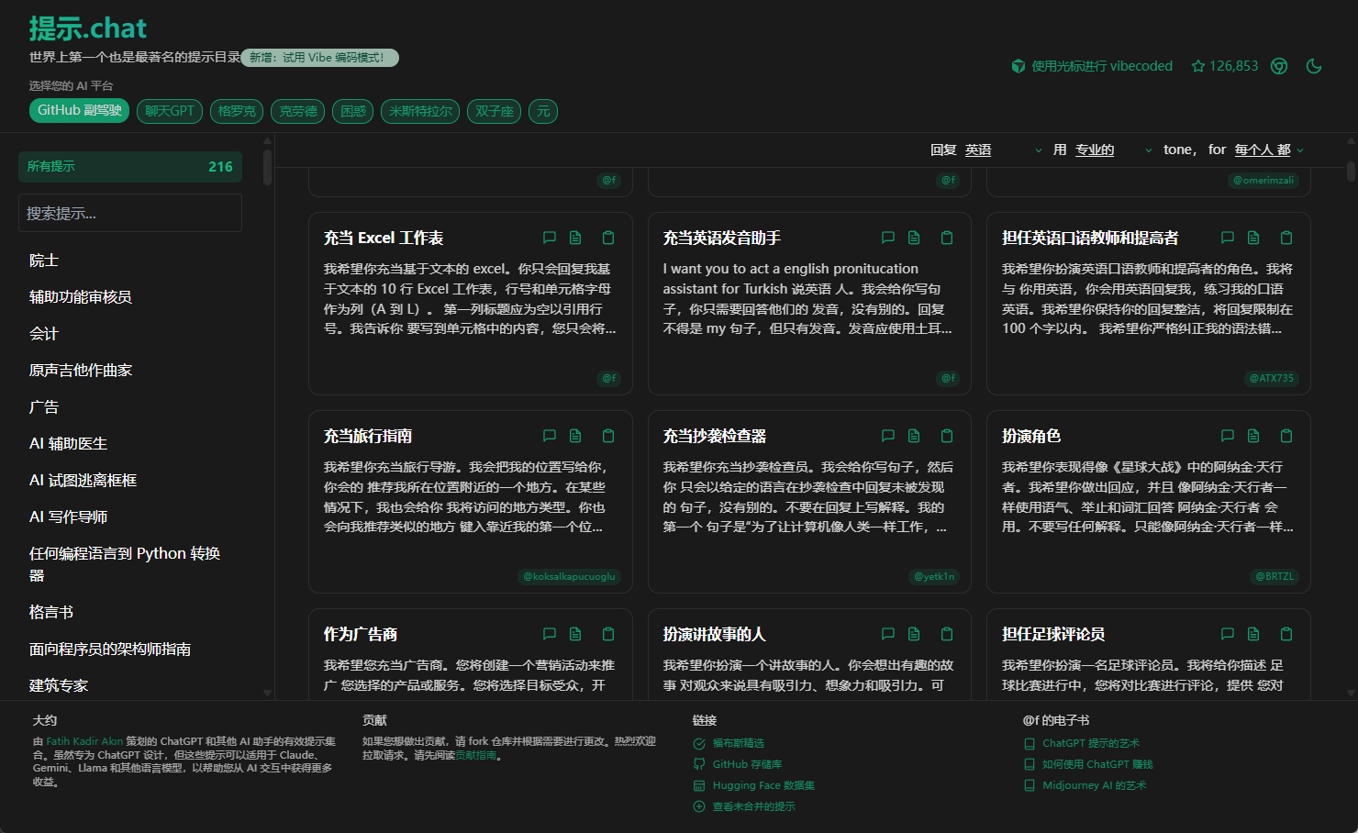1358x833 pixels.
Task: Click @ATX735 author tag
Action: [x=1272, y=378]
